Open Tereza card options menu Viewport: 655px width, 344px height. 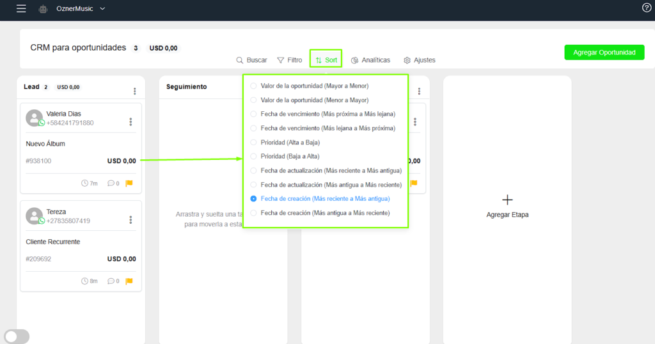[130, 219]
